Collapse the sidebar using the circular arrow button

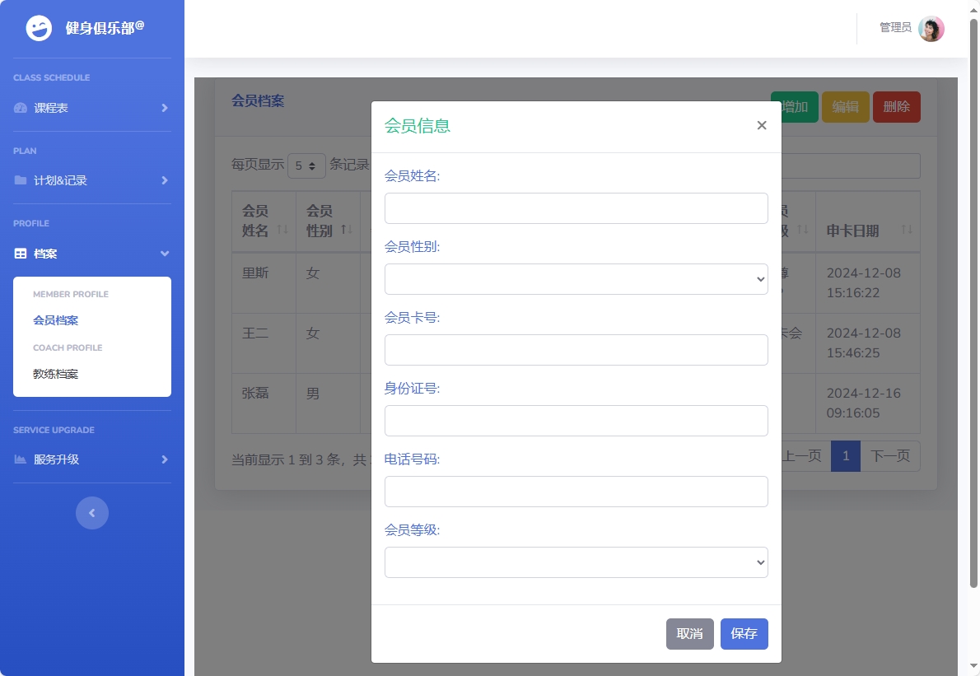92,512
